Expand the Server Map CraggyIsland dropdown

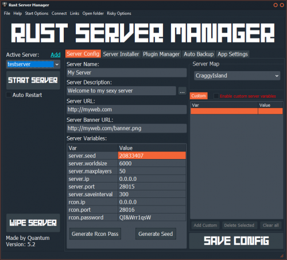click(237, 76)
